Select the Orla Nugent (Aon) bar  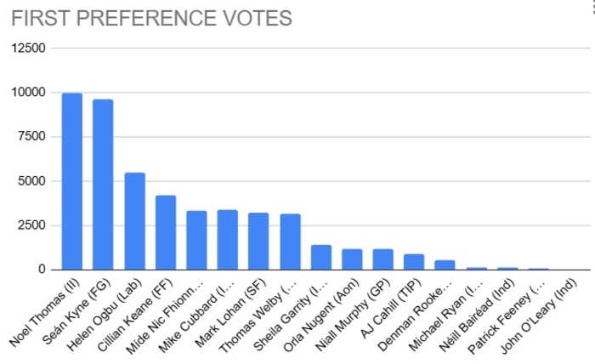pos(352,259)
